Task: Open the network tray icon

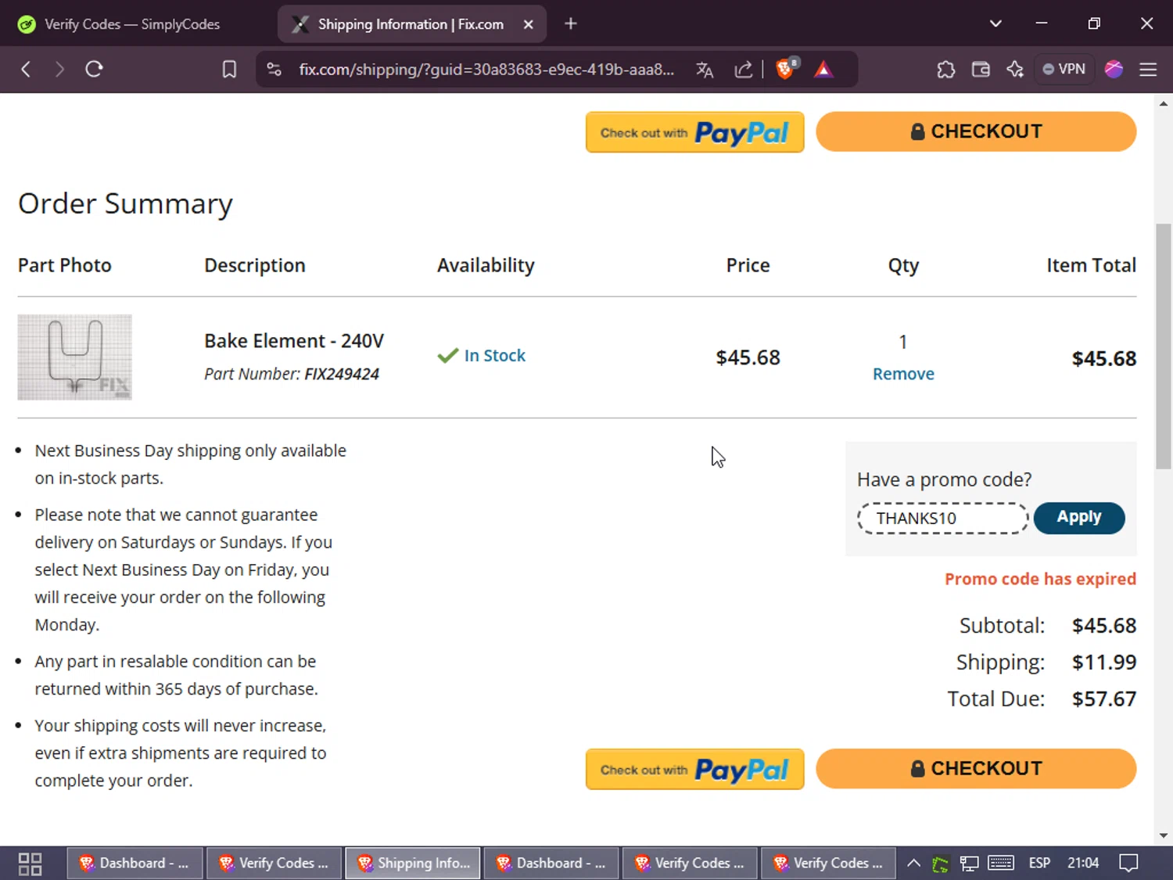Action: [970, 864]
